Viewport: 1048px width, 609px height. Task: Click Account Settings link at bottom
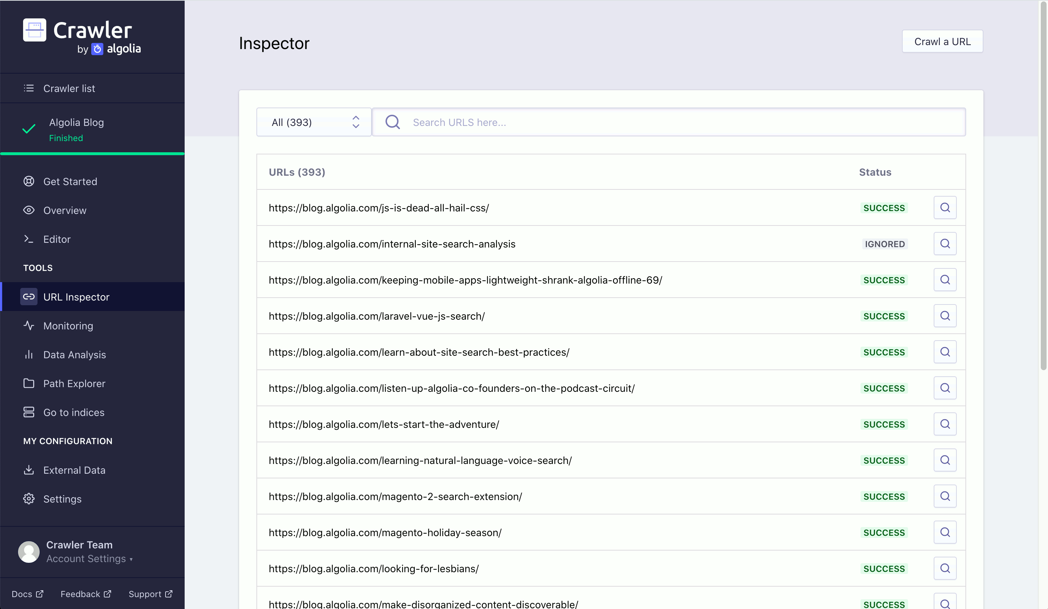(x=88, y=559)
